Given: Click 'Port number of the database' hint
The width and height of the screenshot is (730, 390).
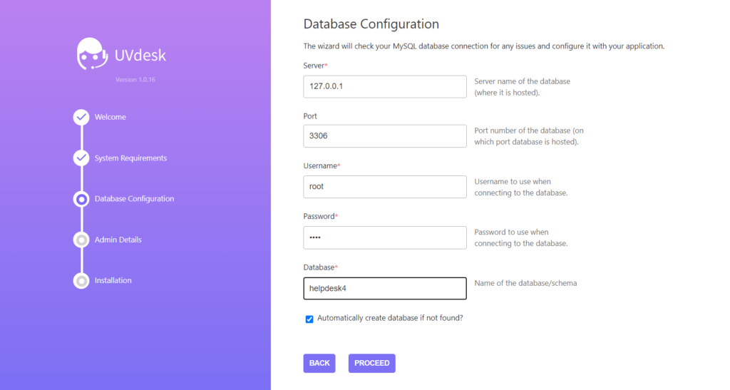Looking at the screenshot, I should pos(529,136).
